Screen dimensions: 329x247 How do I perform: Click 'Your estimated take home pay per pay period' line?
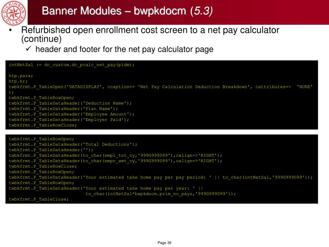161,177
